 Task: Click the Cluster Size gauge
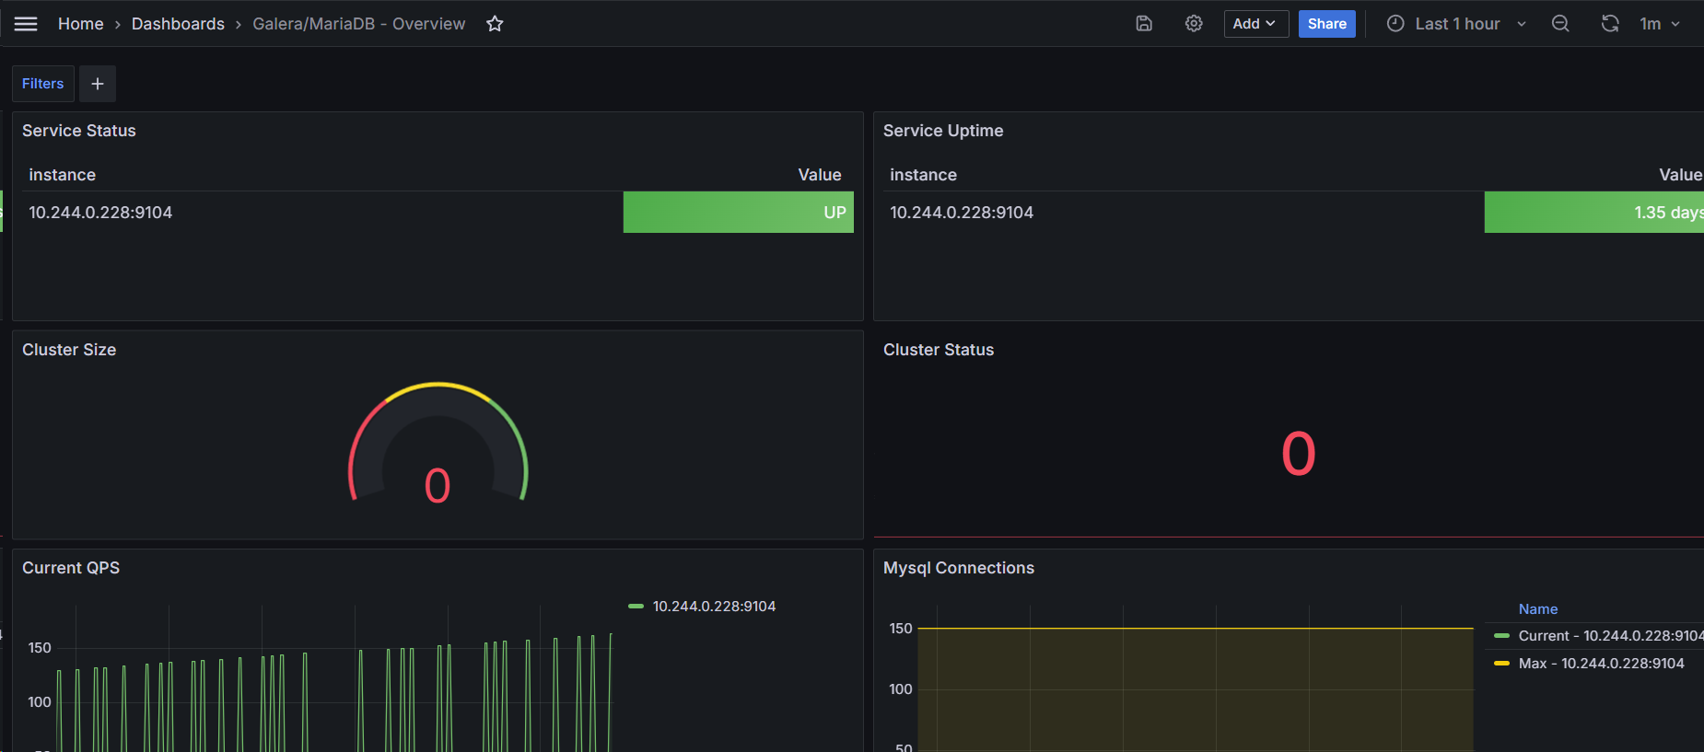[438, 444]
